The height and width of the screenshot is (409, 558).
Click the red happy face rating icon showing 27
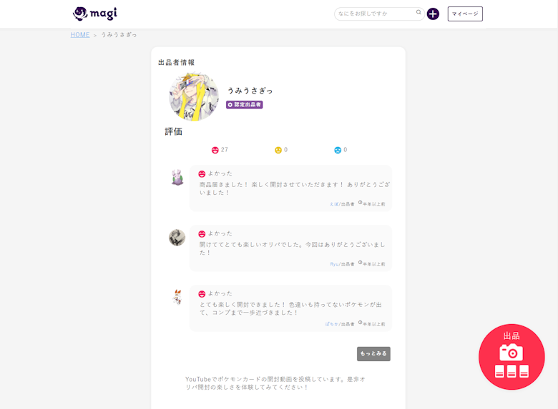(x=215, y=150)
